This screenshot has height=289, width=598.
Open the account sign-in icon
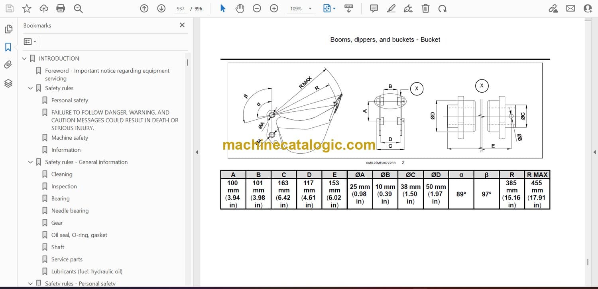coord(588,8)
